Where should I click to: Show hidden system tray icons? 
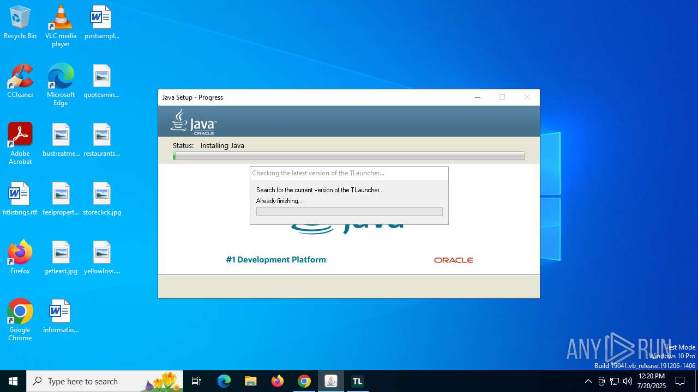[588, 381]
